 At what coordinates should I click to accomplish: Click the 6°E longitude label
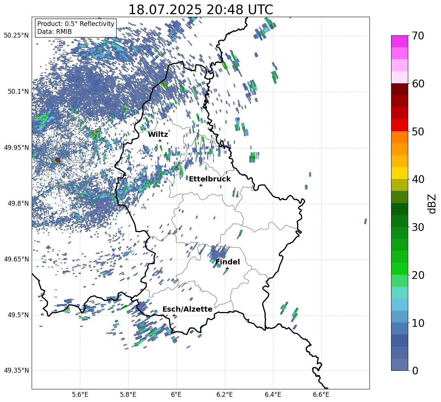[x=176, y=395]
